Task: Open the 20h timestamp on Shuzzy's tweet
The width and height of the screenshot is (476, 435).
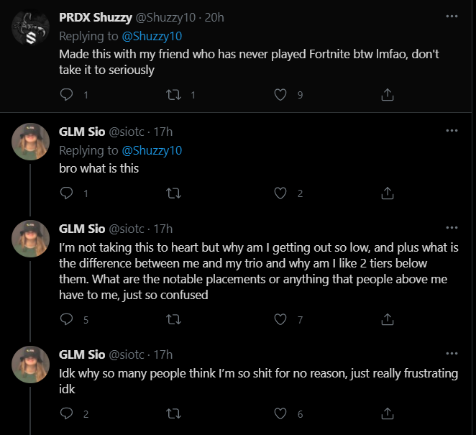Action: pos(214,17)
